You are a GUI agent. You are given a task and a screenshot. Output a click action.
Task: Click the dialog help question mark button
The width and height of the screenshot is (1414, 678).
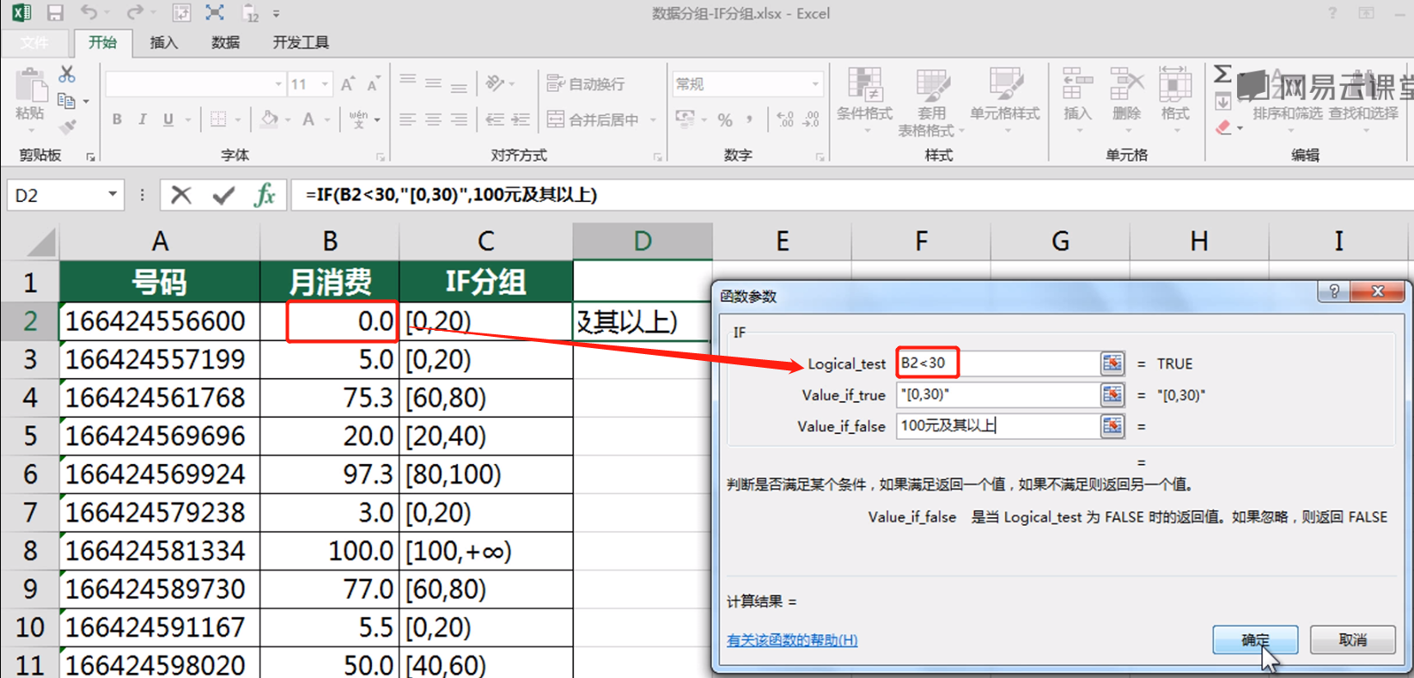pyautogui.click(x=1333, y=292)
